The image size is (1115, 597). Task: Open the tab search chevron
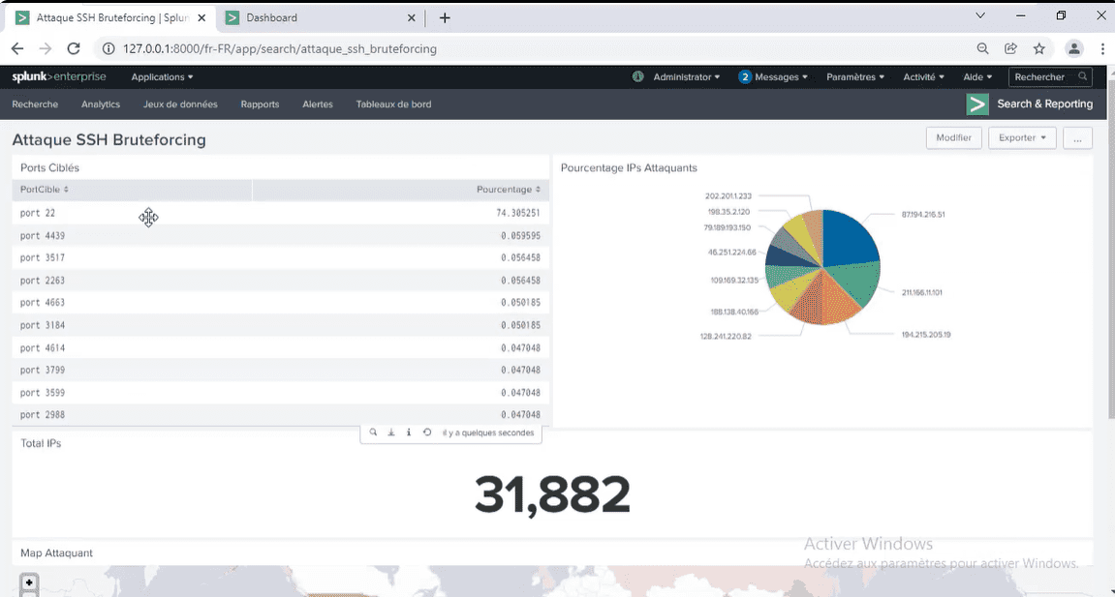click(x=980, y=15)
